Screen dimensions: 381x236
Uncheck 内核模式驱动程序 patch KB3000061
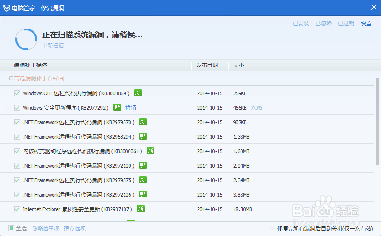tap(17, 151)
